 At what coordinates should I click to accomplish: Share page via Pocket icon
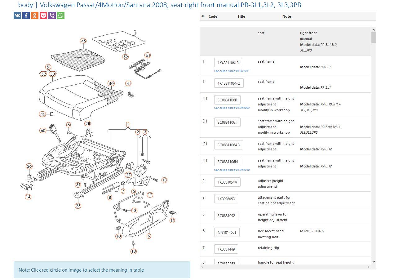[x=43, y=16]
